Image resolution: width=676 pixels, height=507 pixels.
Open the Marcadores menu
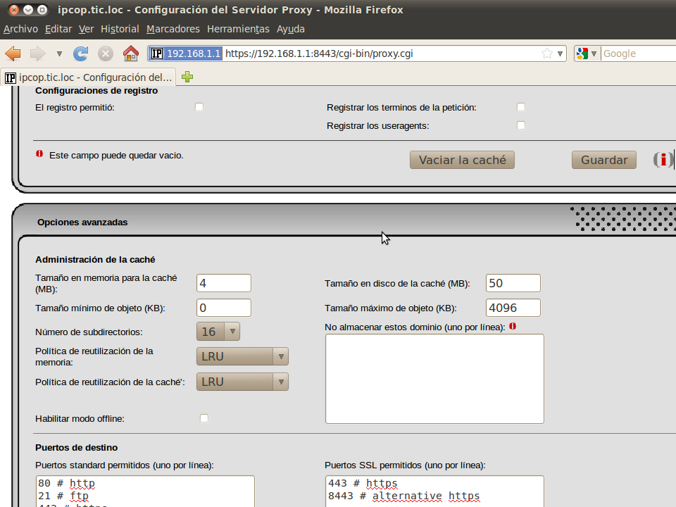click(173, 29)
